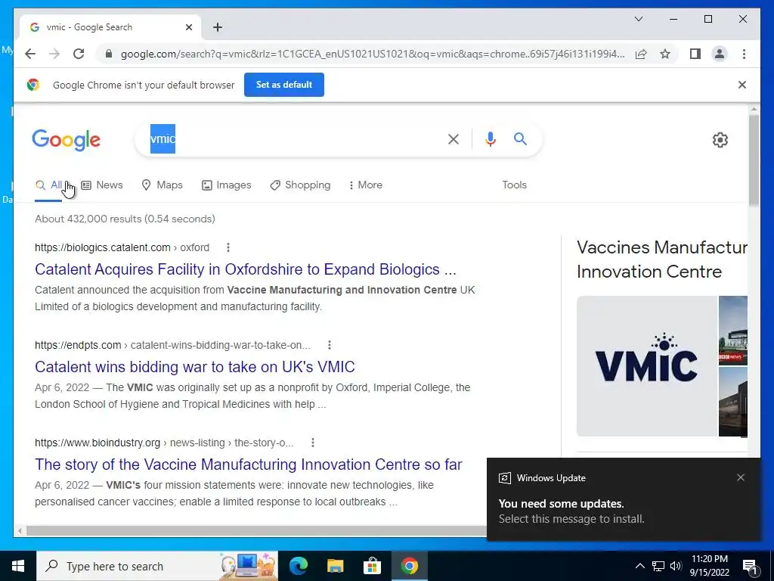
Task: Open search Tools options
Action: pyautogui.click(x=514, y=185)
